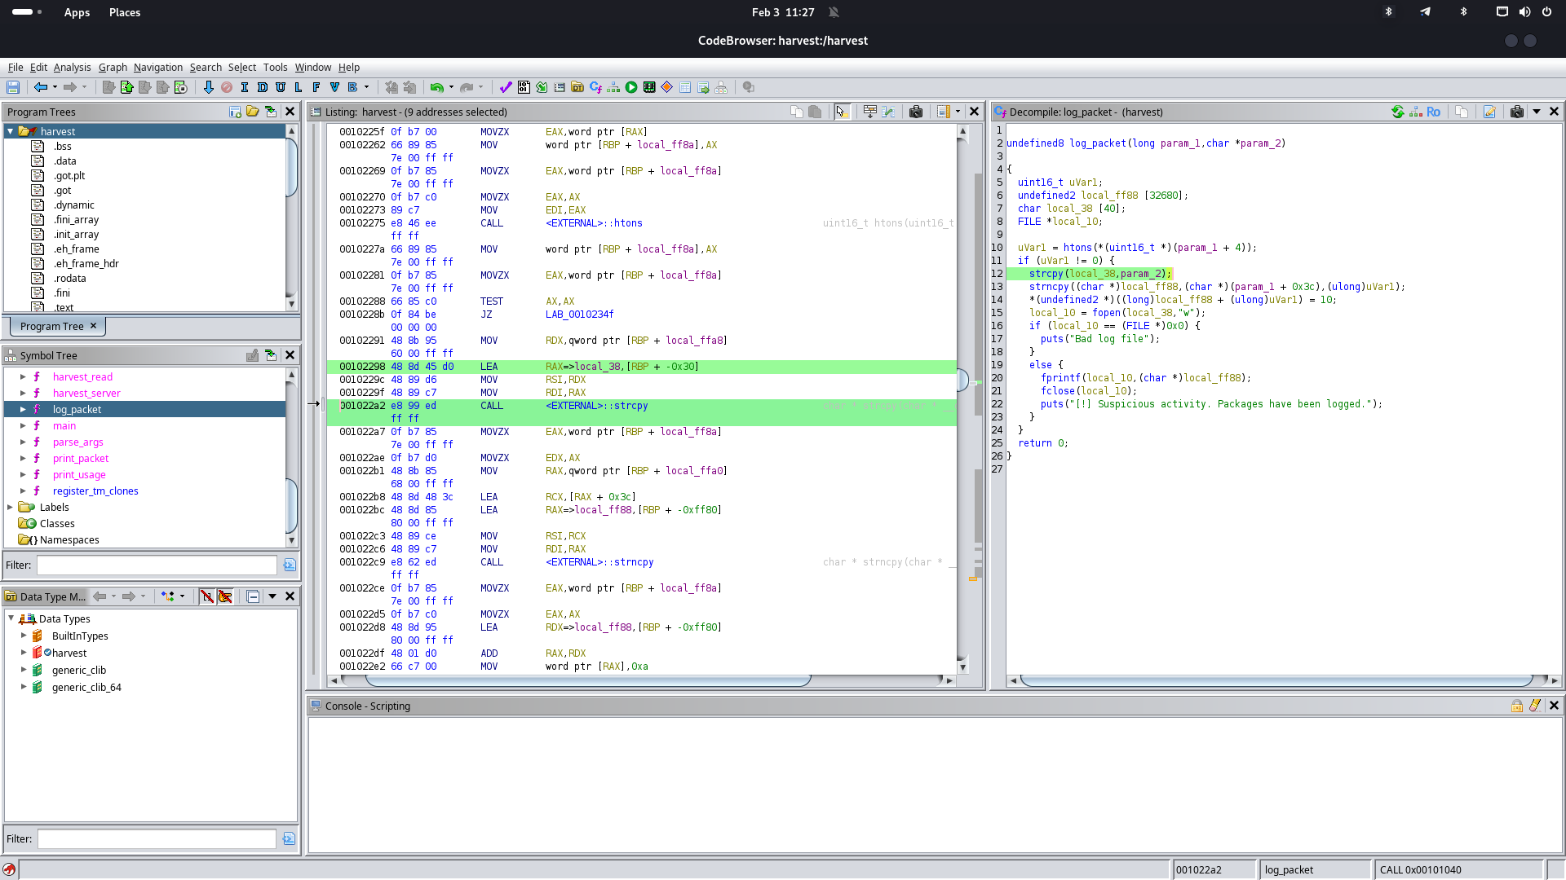This screenshot has width=1566, height=880.
Task: Open Decompile panel menu dropdown arrow
Action: 1537,112
